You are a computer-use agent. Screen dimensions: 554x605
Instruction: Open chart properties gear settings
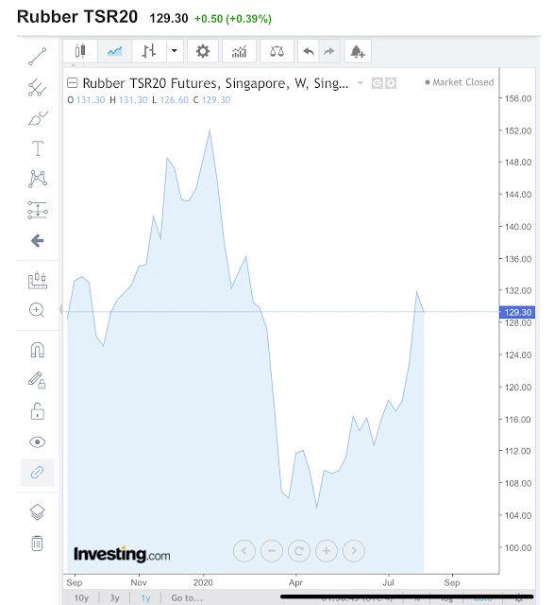pos(203,51)
